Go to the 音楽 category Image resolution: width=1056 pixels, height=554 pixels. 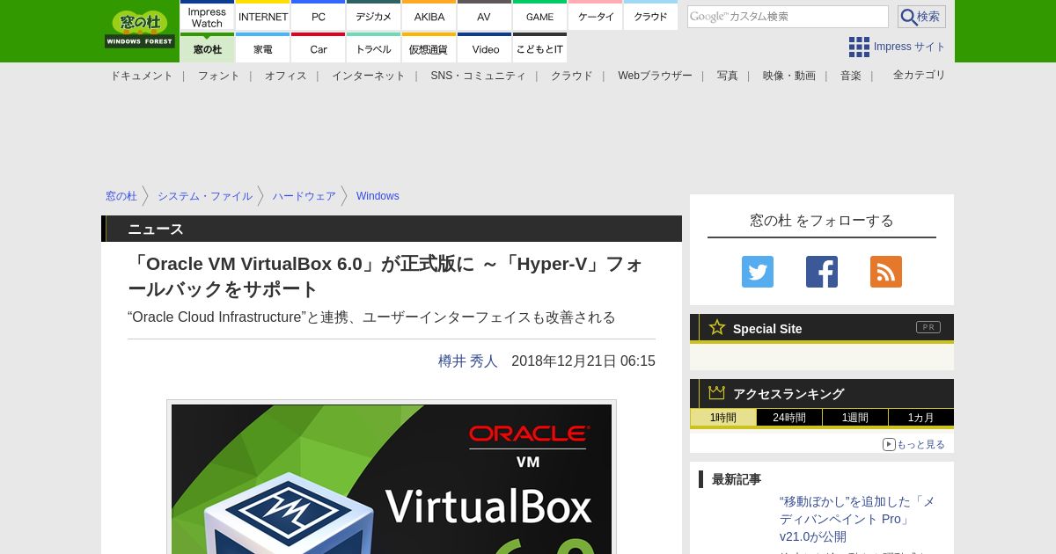[x=851, y=76]
